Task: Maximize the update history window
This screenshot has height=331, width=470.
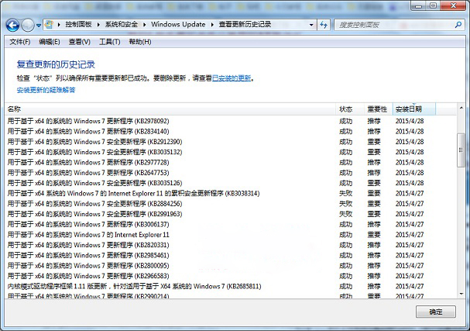Action: coord(434,5)
